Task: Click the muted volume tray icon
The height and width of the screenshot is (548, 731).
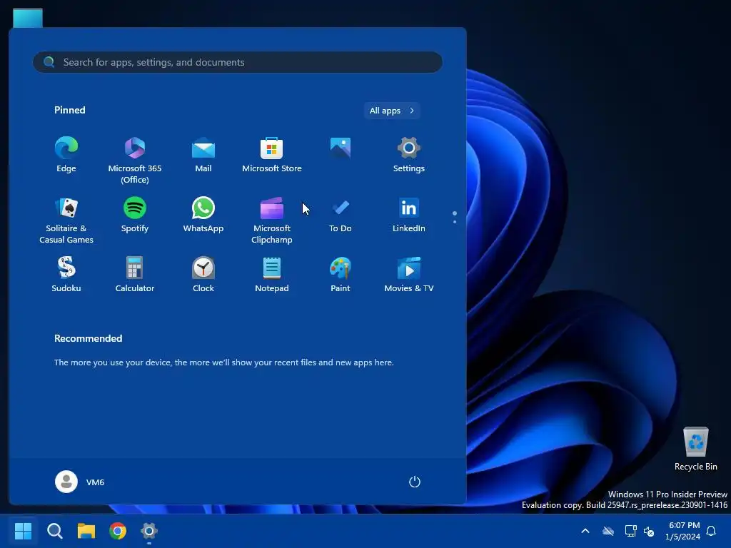Action: [649, 531]
